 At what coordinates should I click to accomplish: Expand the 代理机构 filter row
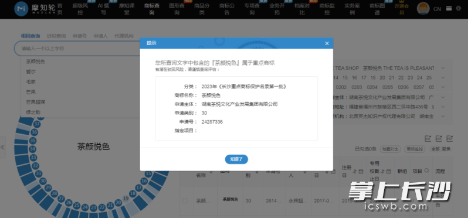tap(443, 116)
